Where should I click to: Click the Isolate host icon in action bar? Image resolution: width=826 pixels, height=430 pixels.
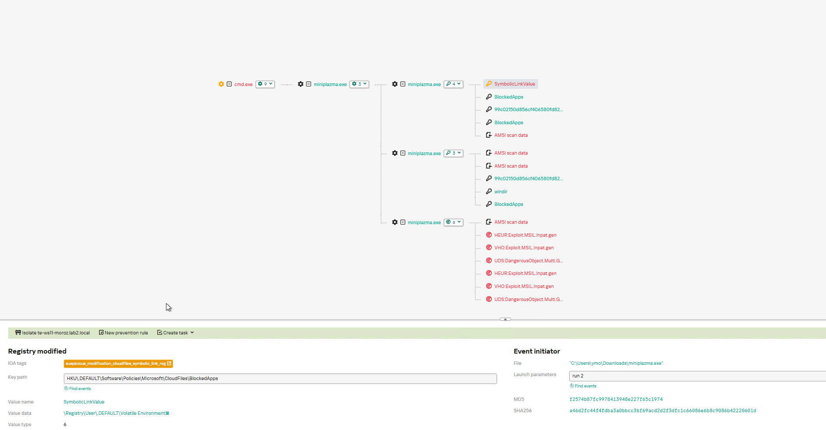coord(18,333)
